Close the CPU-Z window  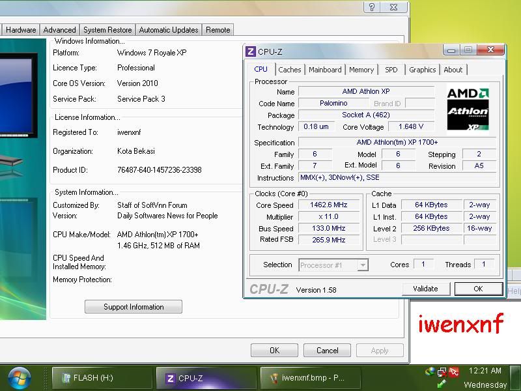(x=490, y=50)
